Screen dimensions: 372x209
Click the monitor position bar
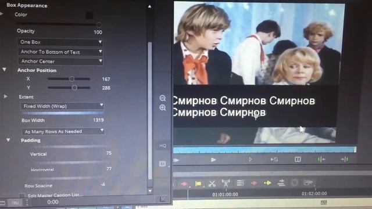pyautogui.click(x=264, y=150)
